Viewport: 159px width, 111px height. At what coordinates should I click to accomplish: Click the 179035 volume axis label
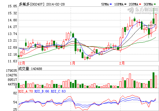[12, 71]
